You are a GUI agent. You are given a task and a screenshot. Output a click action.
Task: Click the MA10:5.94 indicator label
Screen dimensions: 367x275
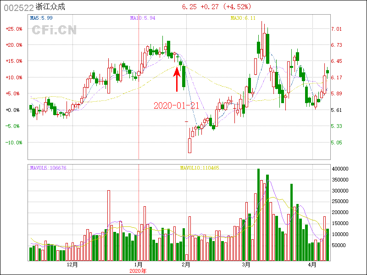pyautogui.click(x=143, y=18)
